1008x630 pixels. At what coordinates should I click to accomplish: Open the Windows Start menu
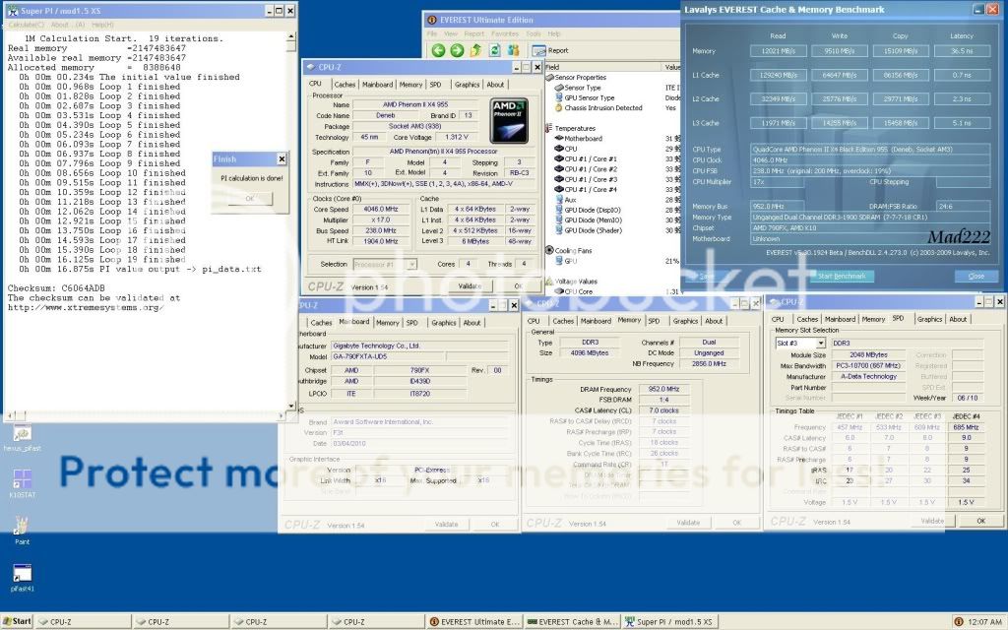17,622
